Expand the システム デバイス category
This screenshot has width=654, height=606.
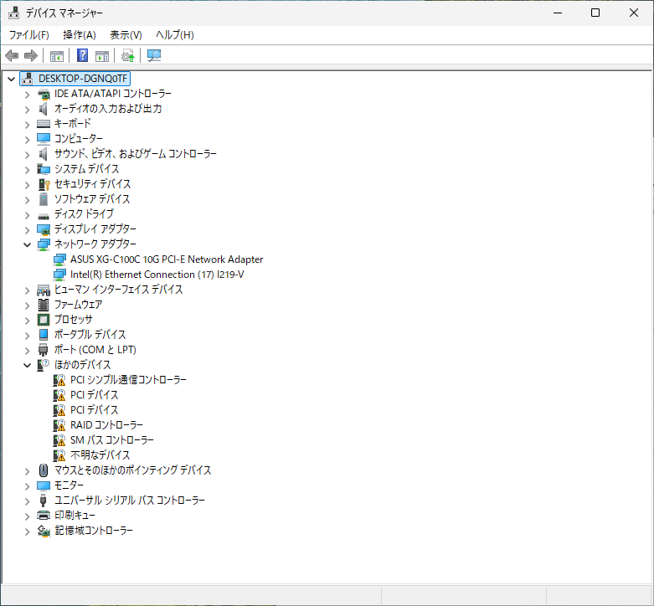coord(27,170)
